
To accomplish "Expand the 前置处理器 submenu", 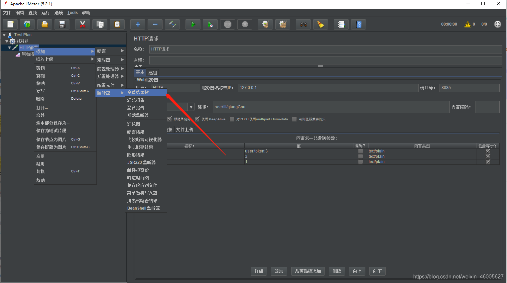I will (x=110, y=69).
